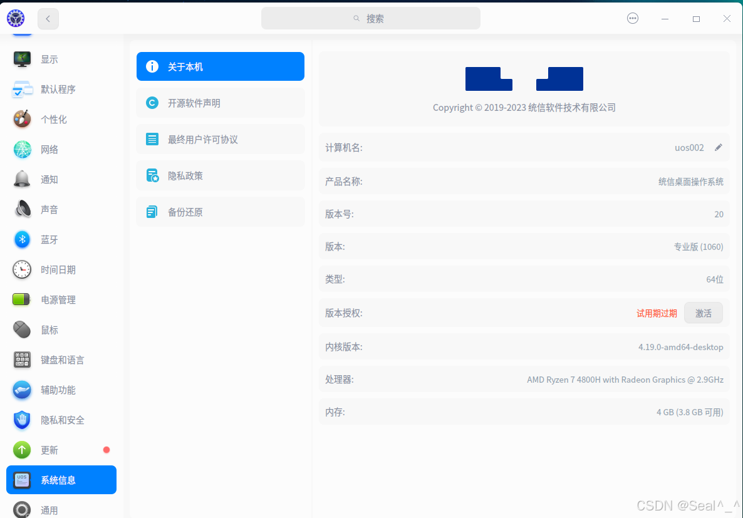Open Date and Time (时间日期) clock icon

pyautogui.click(x=22, y=269)
